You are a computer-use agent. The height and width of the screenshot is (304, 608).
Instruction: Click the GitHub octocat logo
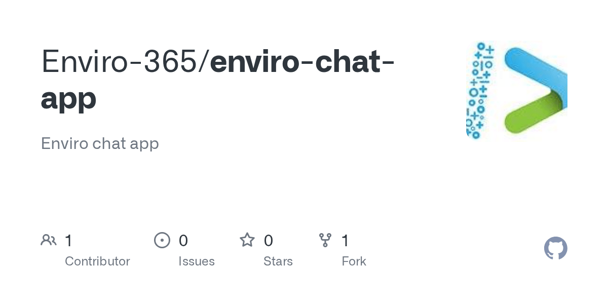(x=556, y=248)
